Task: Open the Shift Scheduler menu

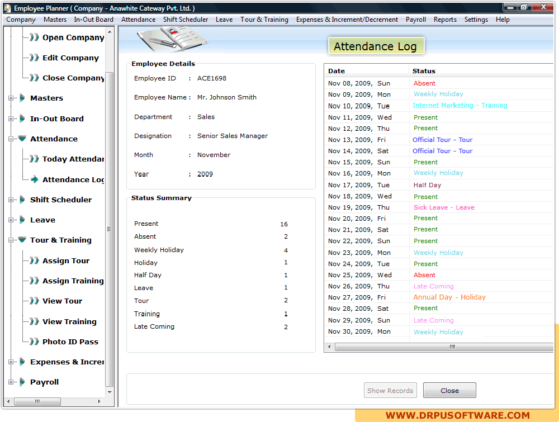Action: [186, 20]
